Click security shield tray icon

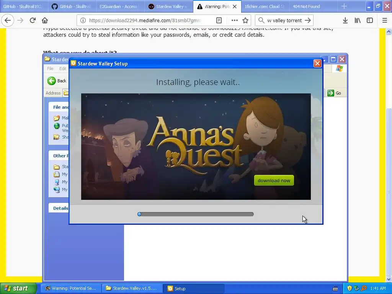(350, 289)
